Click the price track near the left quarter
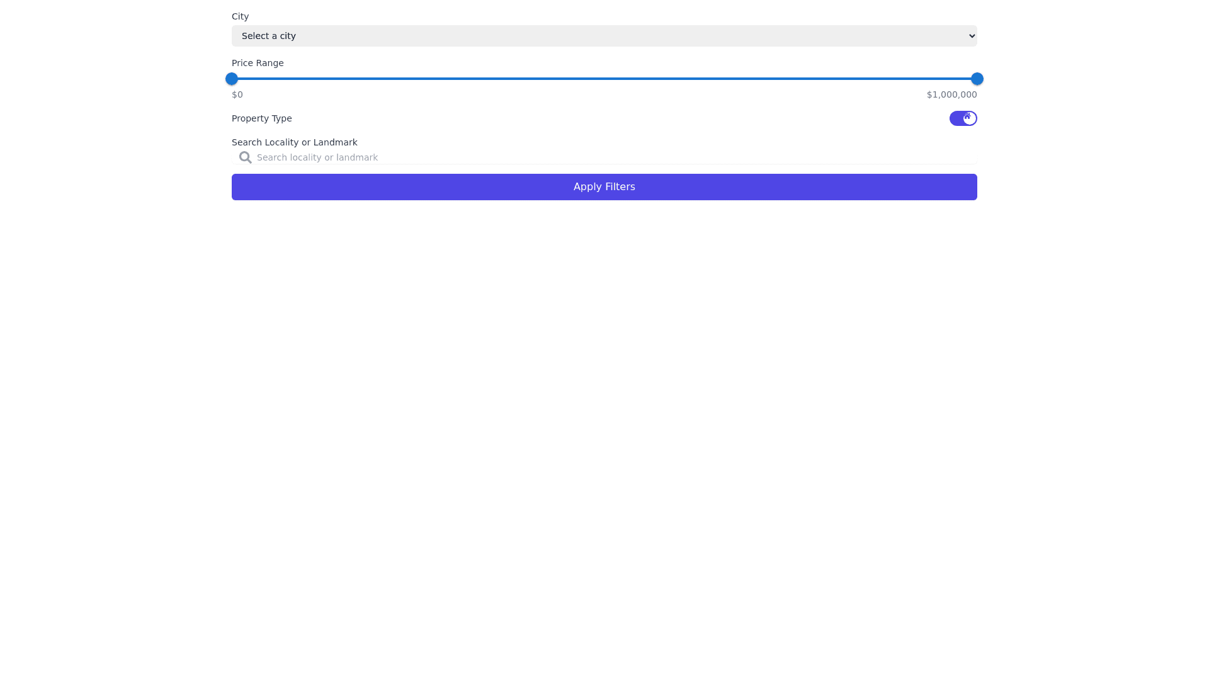The height and width of the screenshot is (680, 1209). (x=418, y=79)
